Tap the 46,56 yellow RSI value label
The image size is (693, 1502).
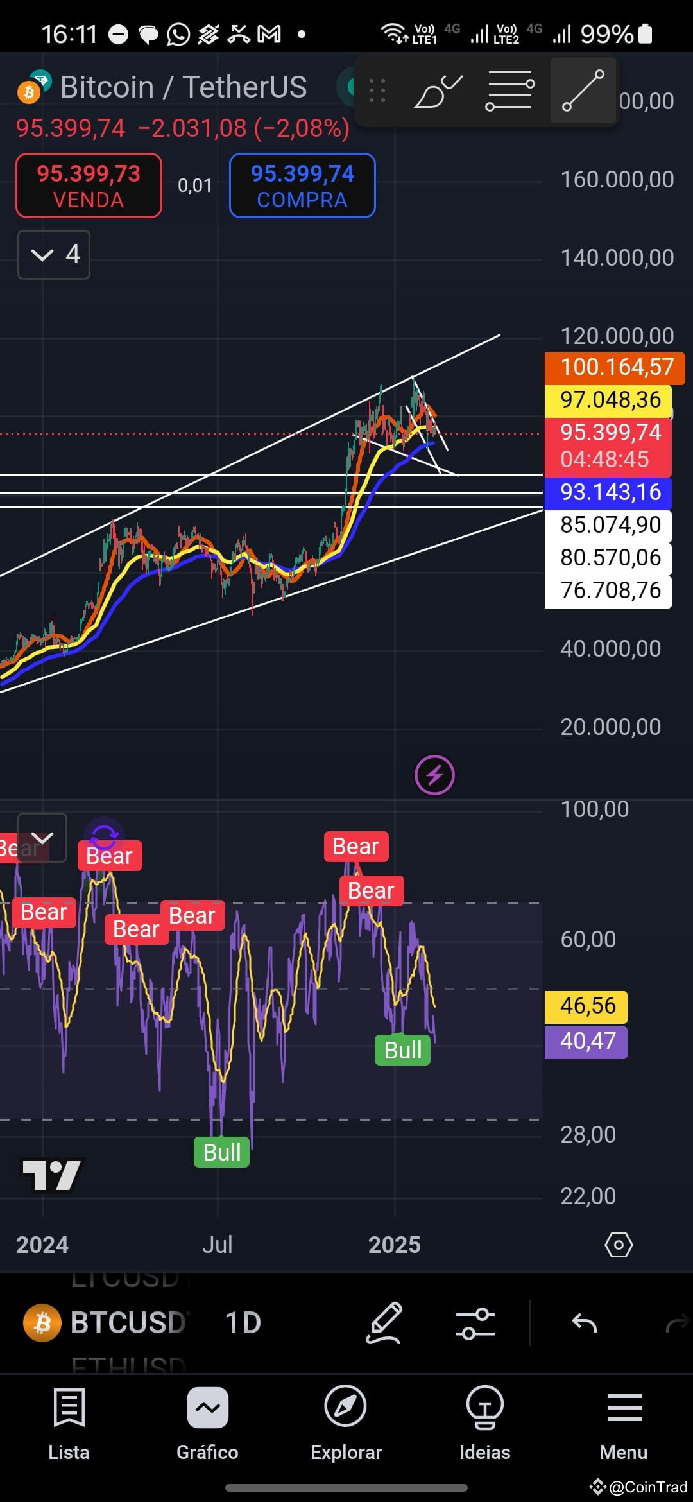586,1006
